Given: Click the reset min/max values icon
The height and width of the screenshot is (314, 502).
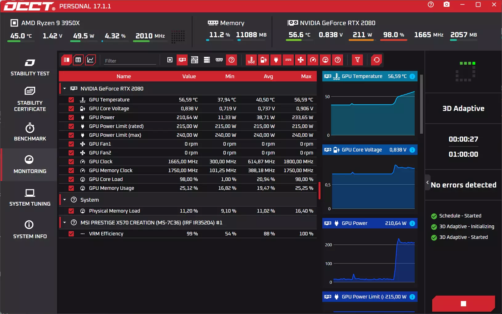Looking at the screenshot, I should click(376, 60).
